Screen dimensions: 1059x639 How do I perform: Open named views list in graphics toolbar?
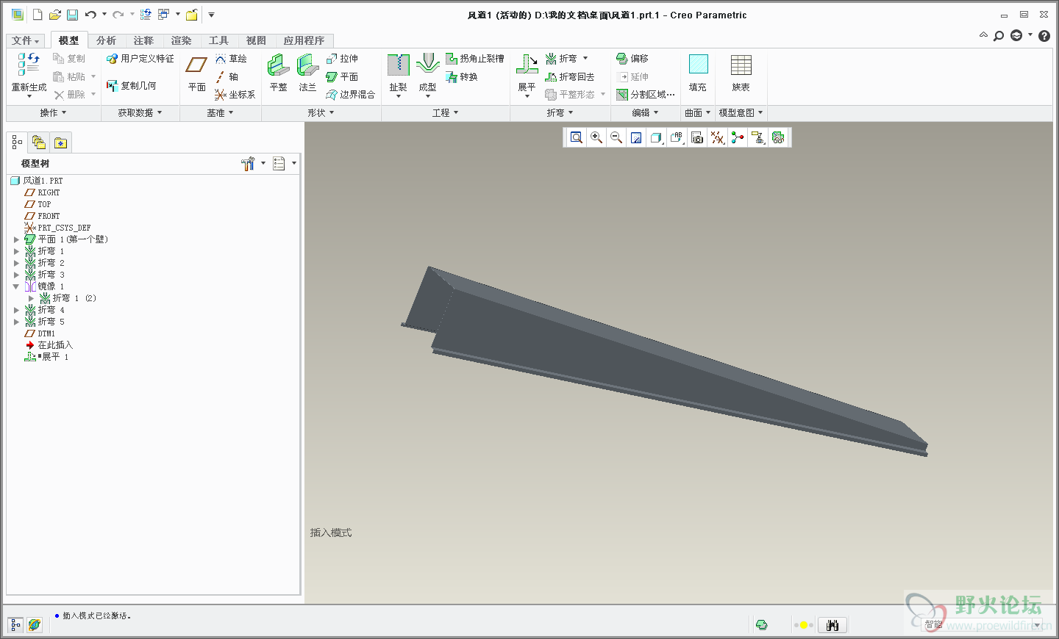pyautogui.click(x=677, y=137)
